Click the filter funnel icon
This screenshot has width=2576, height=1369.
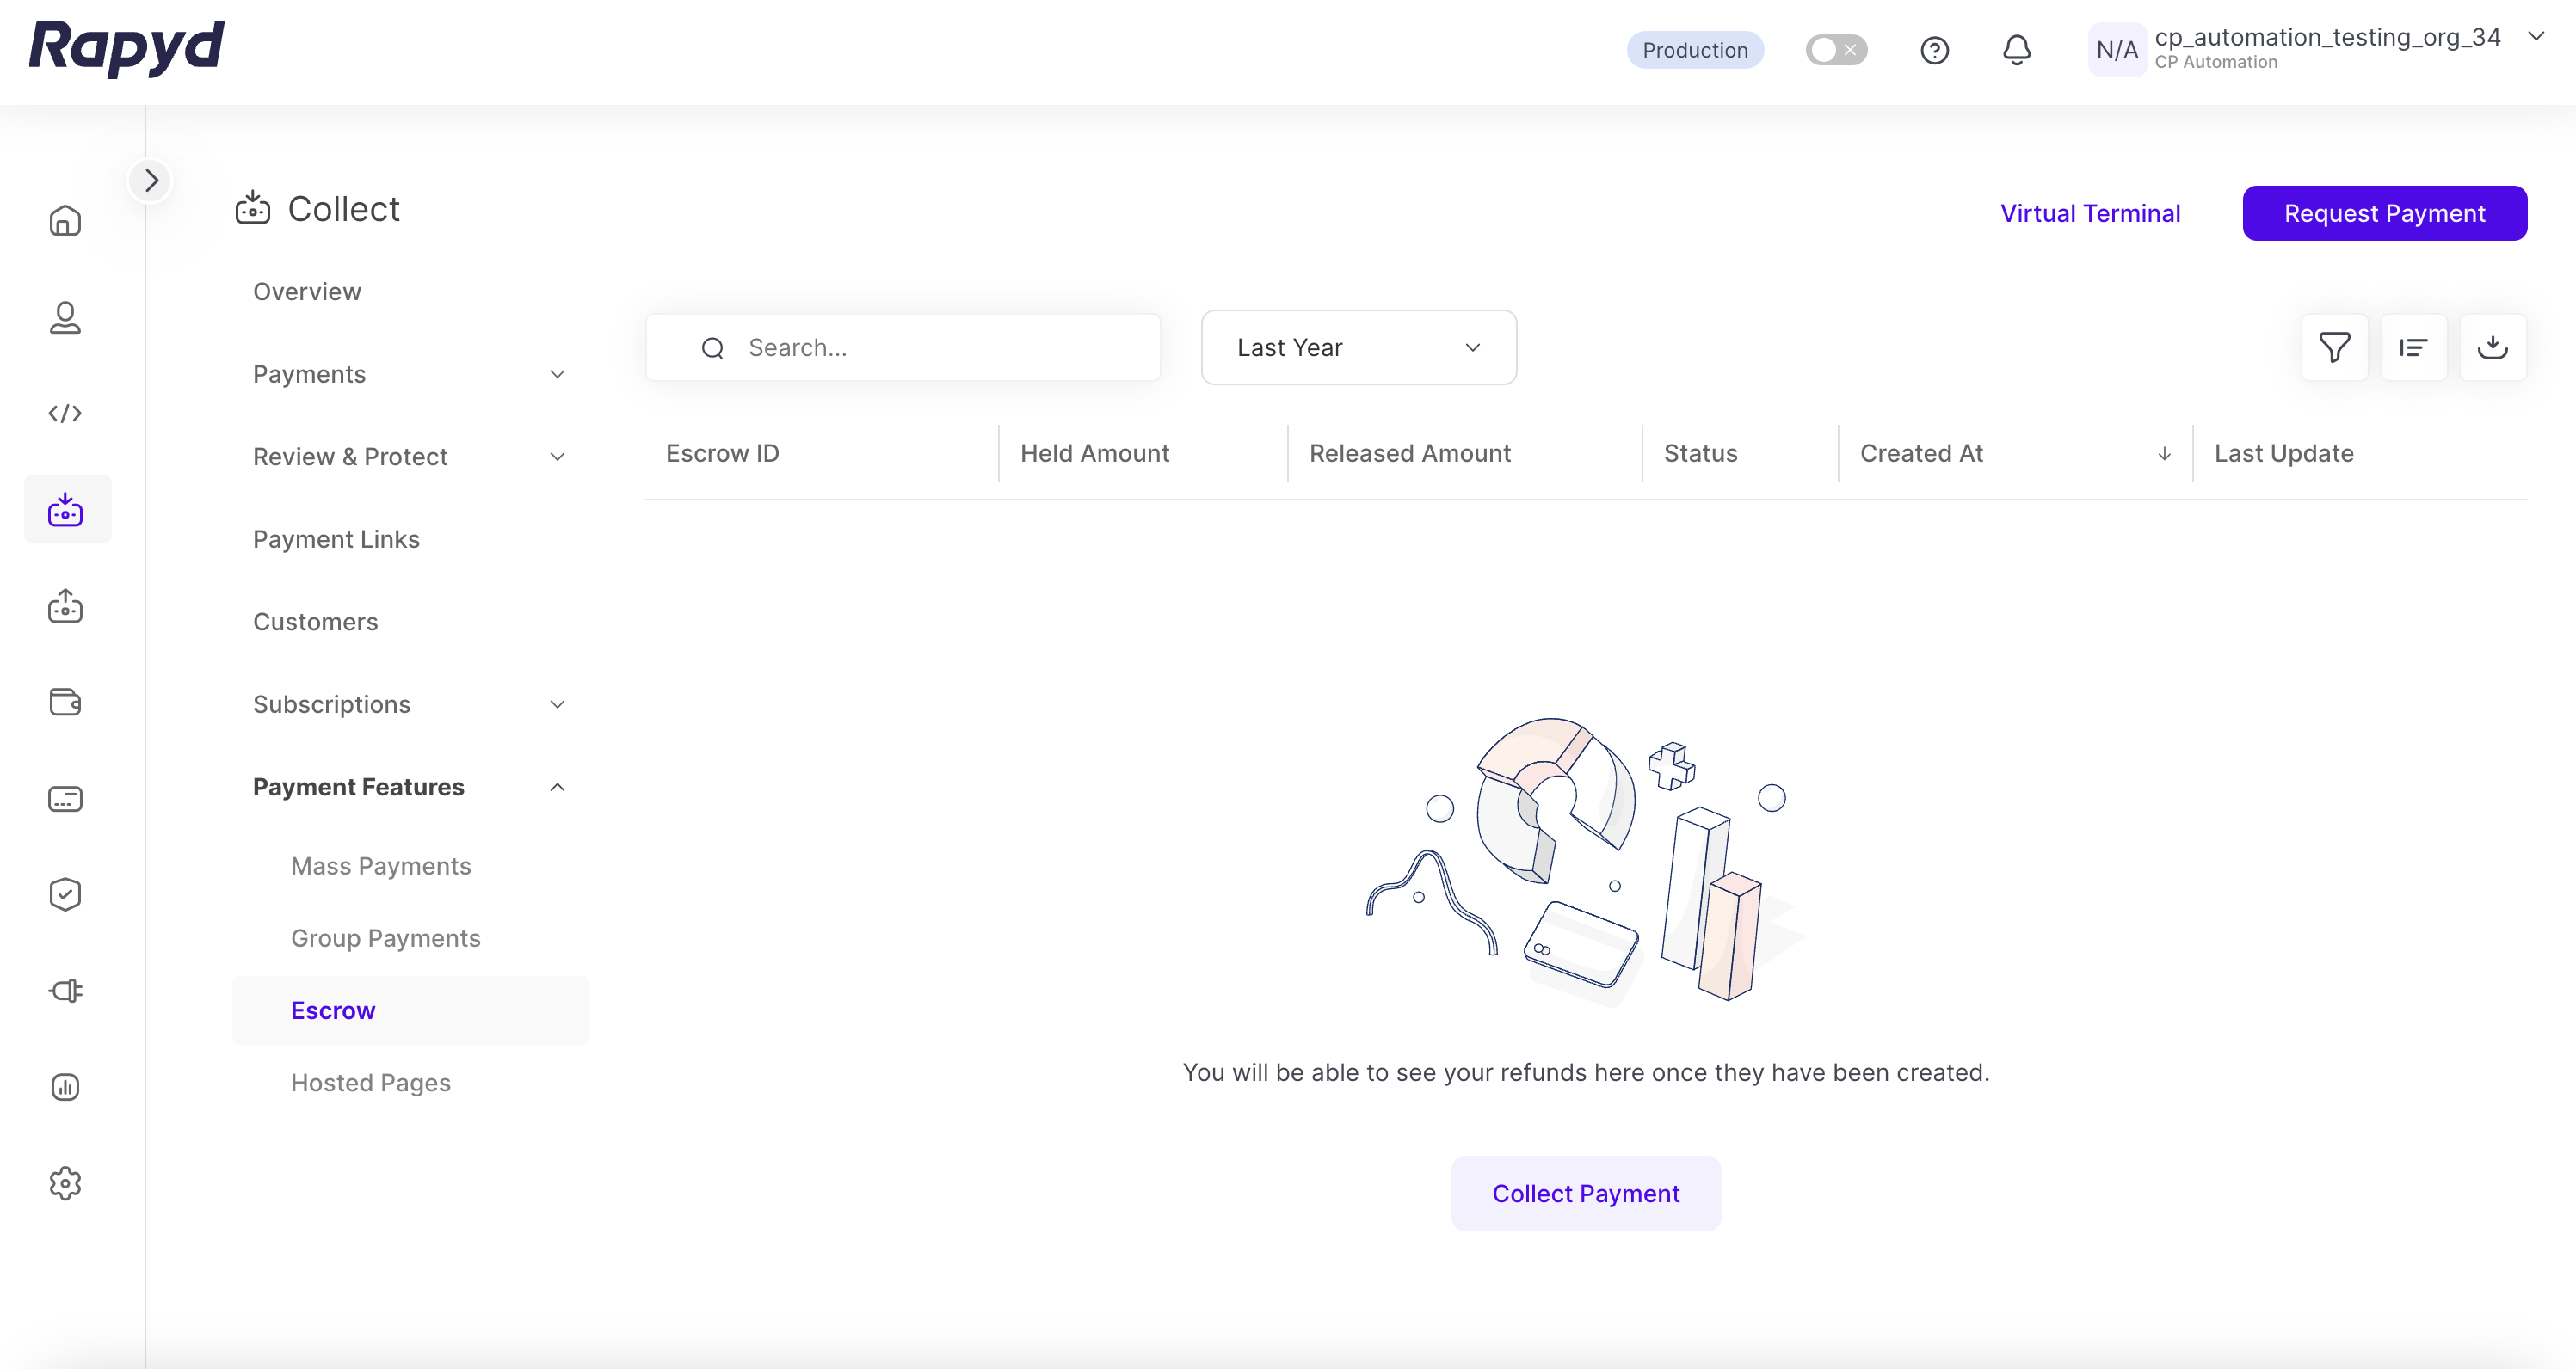point(2334,347)
